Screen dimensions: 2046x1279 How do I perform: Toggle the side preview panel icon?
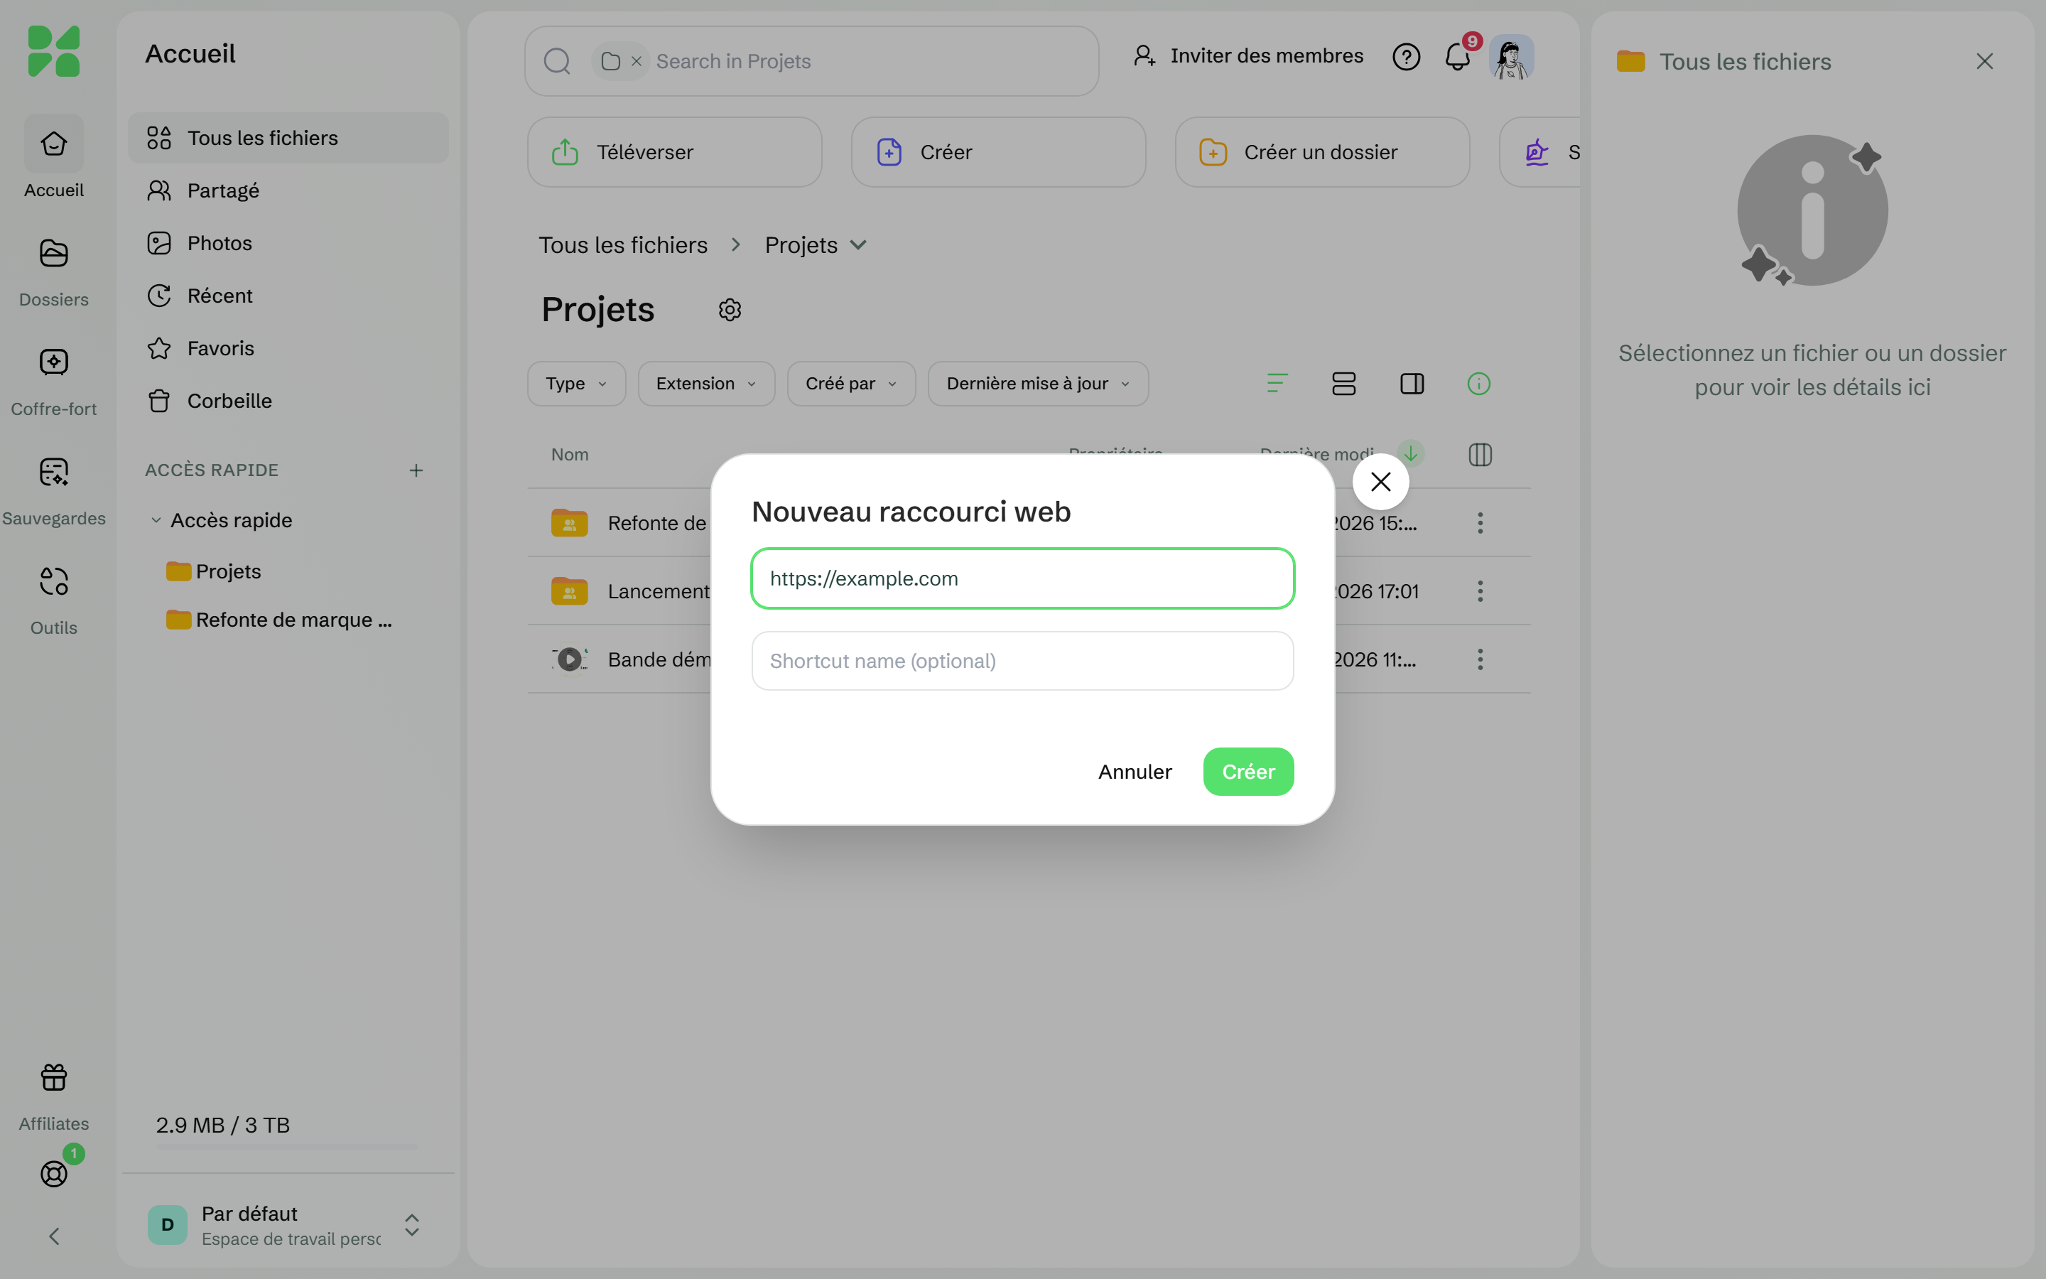pos(1412,383)
